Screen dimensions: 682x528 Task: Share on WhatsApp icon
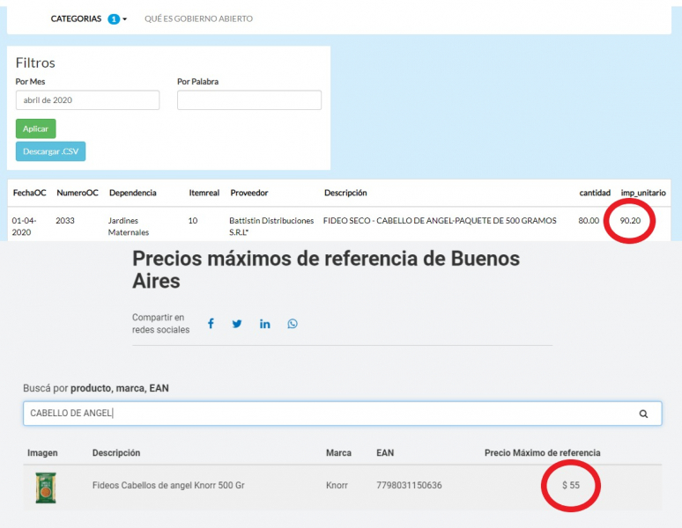tap(293, 324)
